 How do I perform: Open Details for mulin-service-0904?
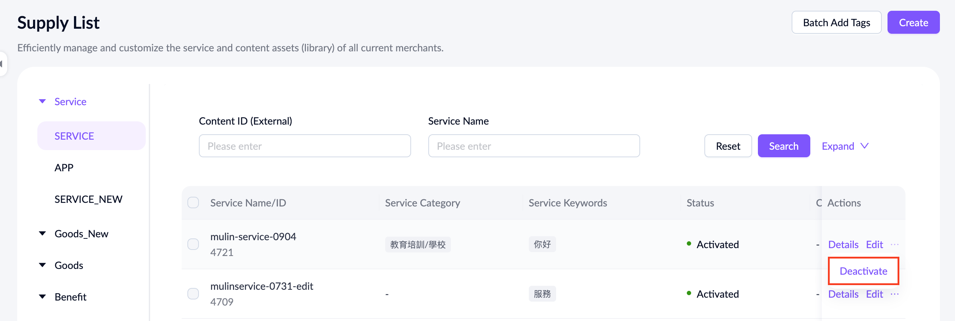click(843, 244)
